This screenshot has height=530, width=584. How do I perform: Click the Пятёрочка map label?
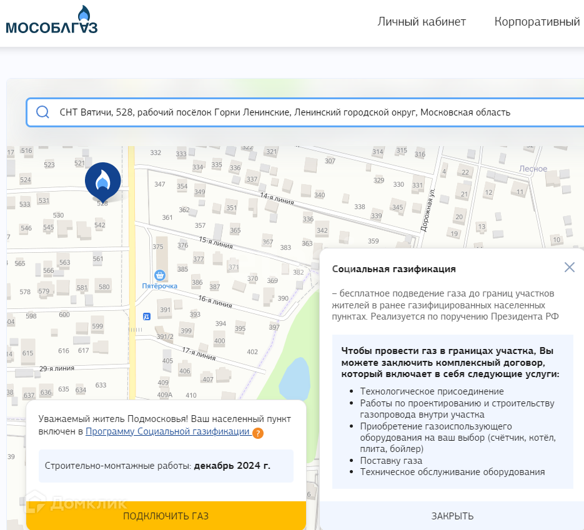coord(160,286)
